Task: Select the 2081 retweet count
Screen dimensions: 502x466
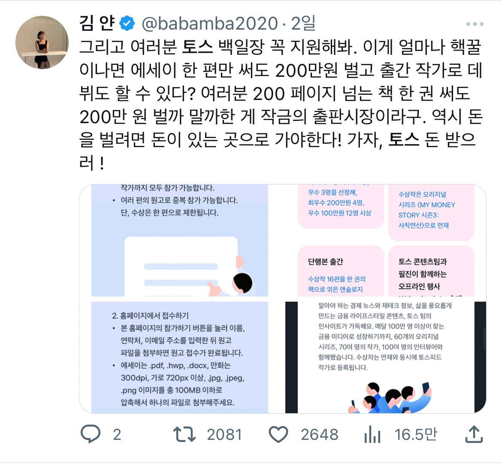Action: click(x=224, y=435)
